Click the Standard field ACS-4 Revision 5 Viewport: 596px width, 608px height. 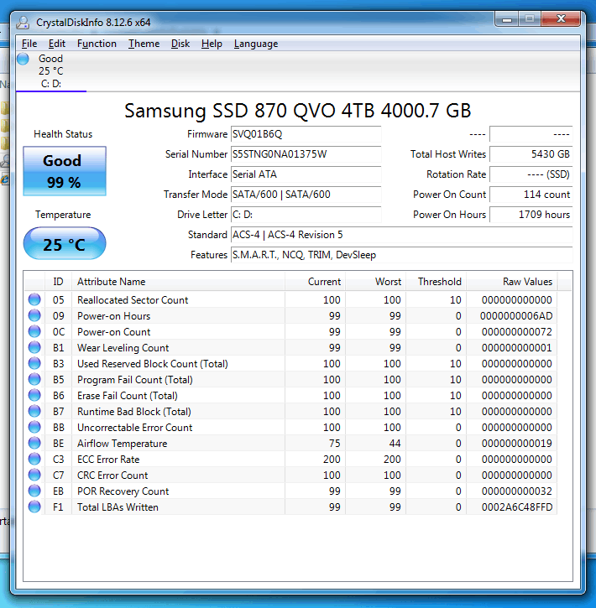tap(401, 235)
